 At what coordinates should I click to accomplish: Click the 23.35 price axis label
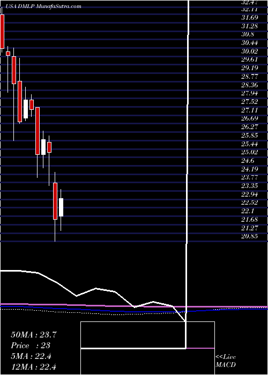249,186
